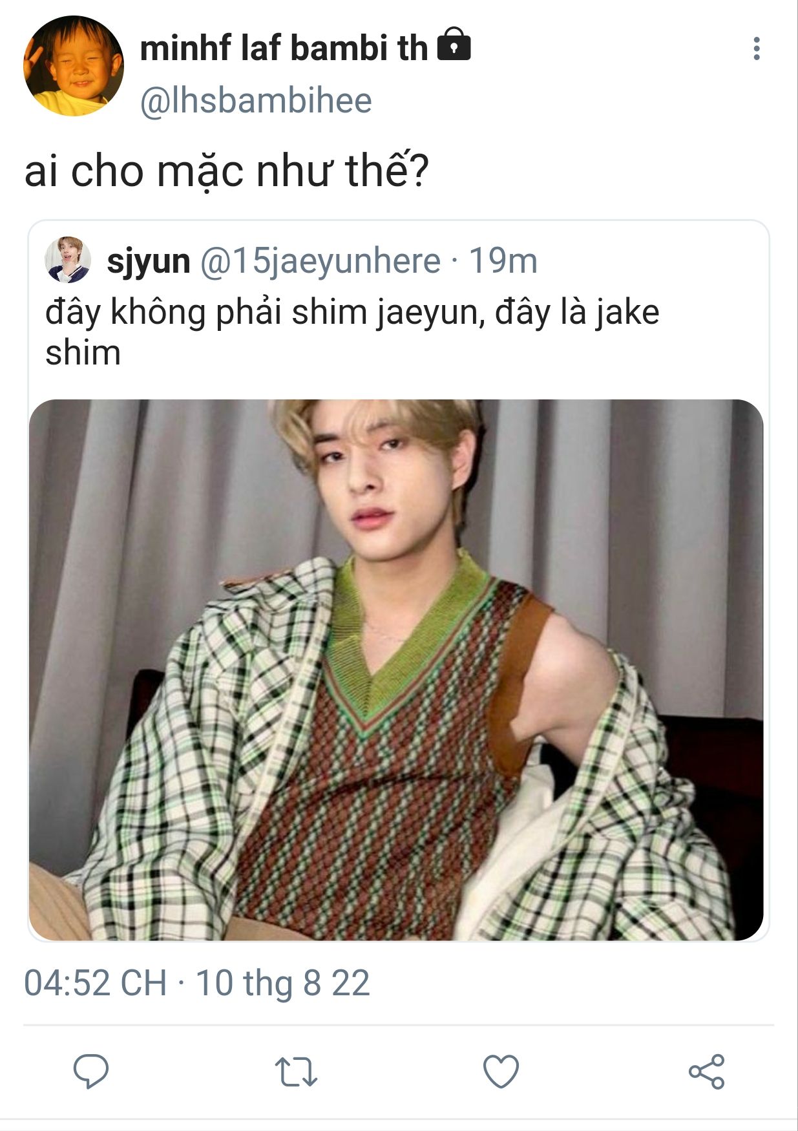Click the 04:52 CH post time

96,983
